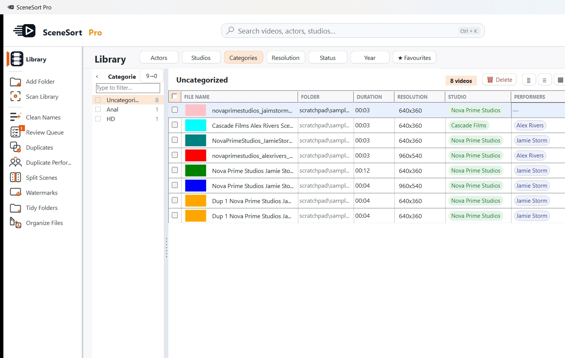The image size is (565, 358).
Task: Click the SceneSort Pro title bar icon
Action: coord(11,7)
